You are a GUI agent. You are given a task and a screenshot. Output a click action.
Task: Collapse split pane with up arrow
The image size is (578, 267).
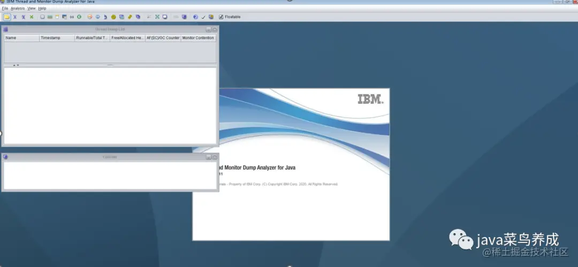14,65
